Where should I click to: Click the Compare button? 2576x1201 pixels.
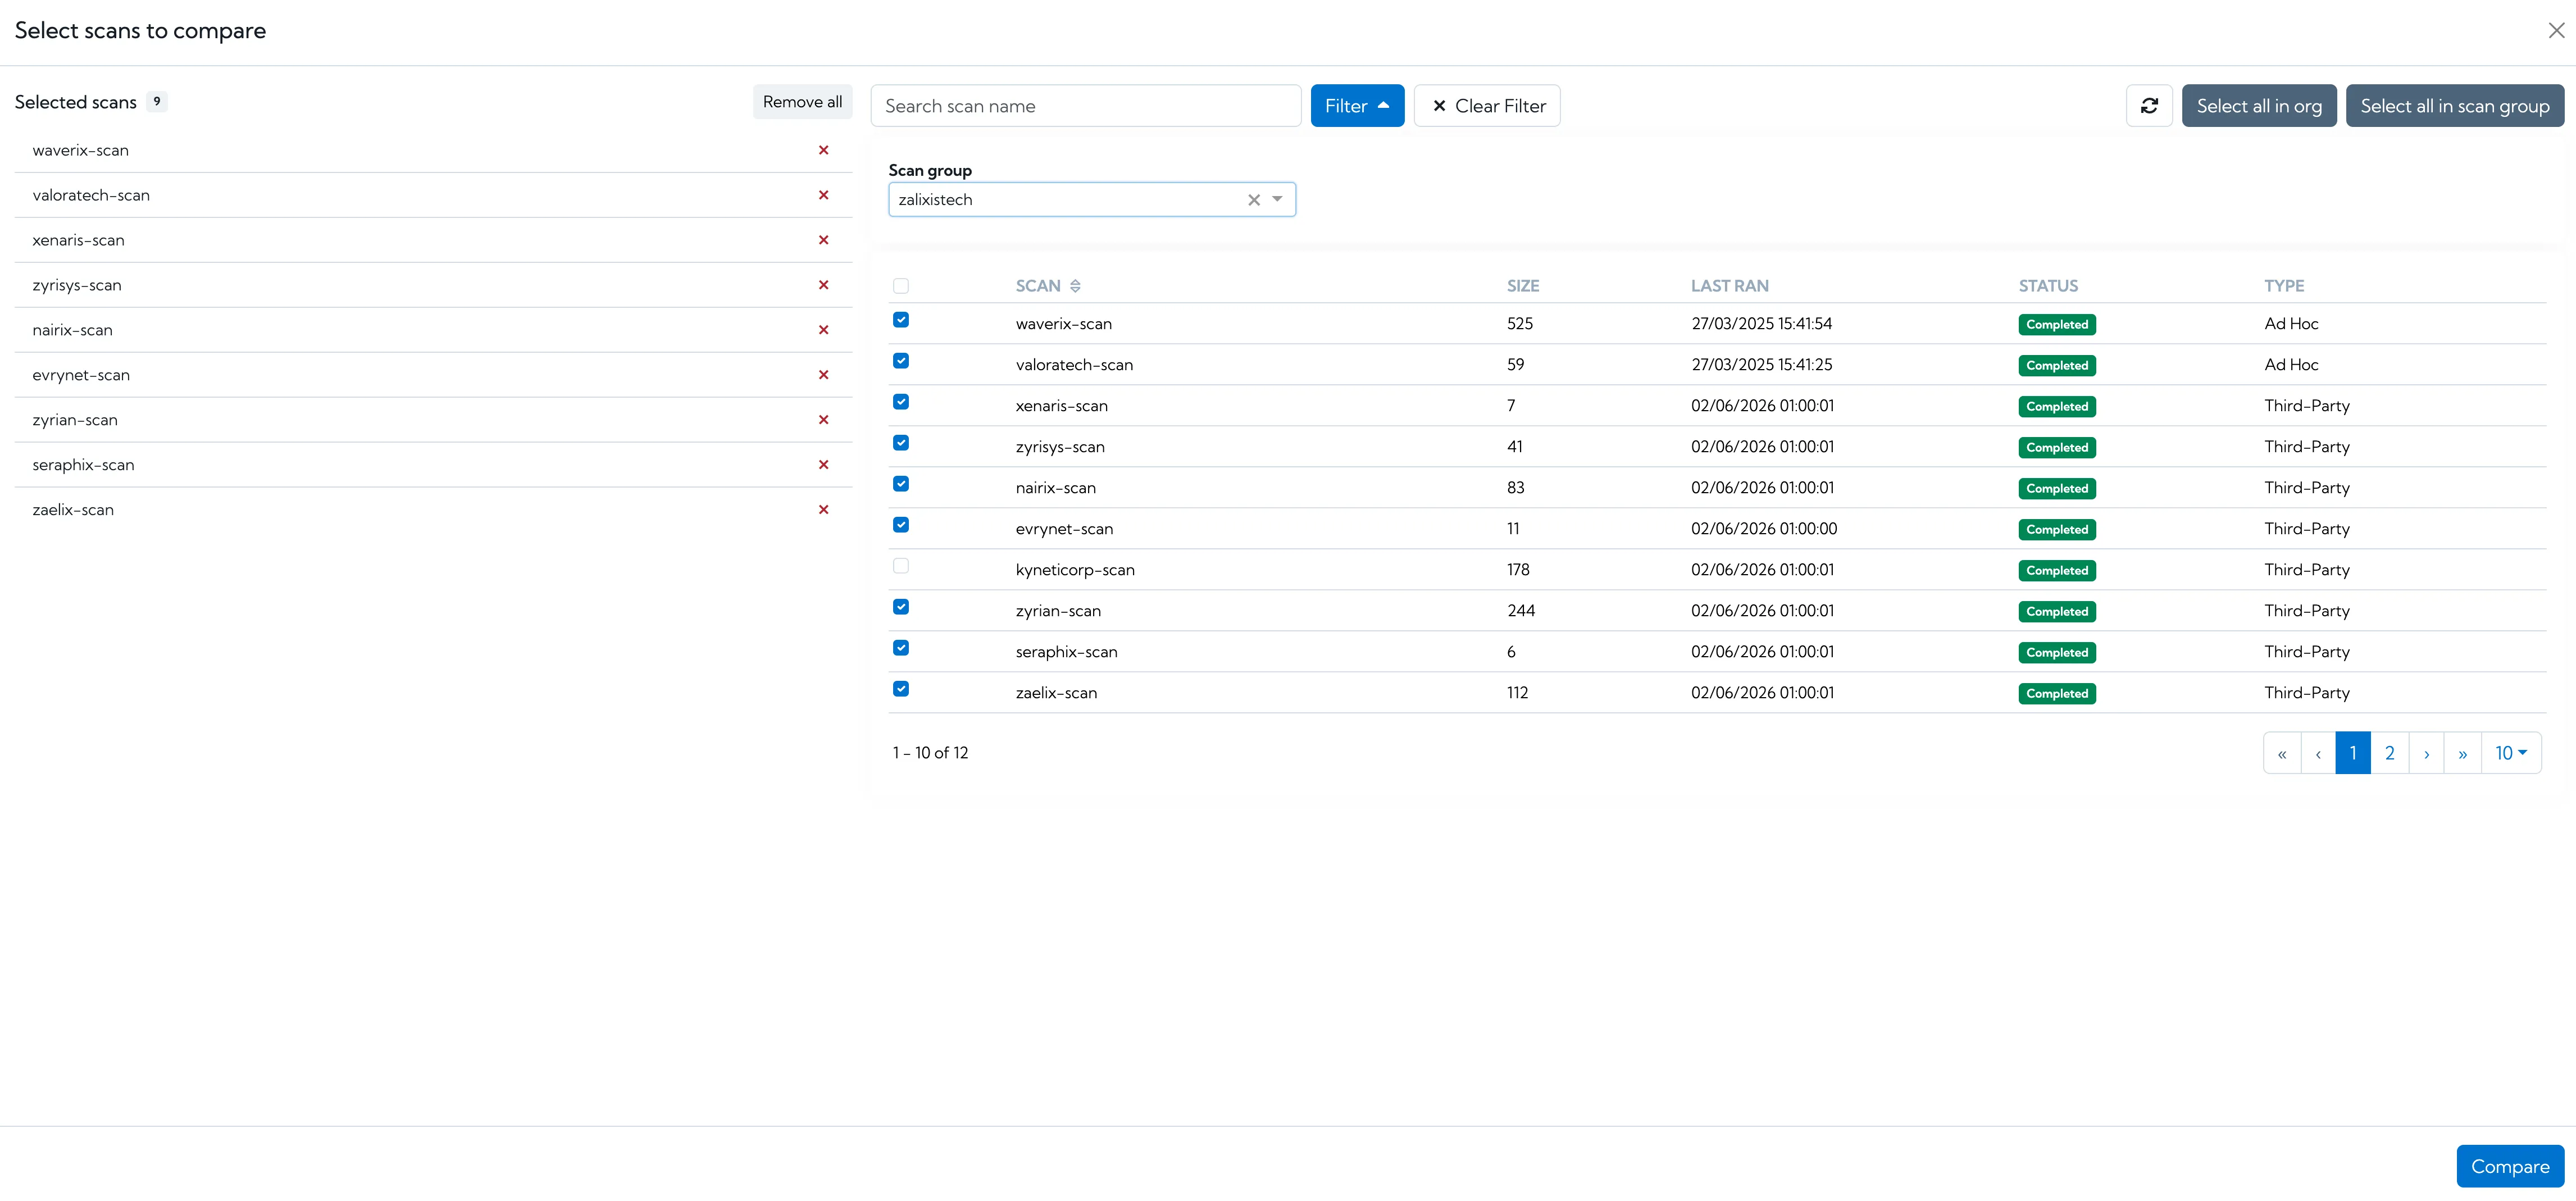2510,1166
